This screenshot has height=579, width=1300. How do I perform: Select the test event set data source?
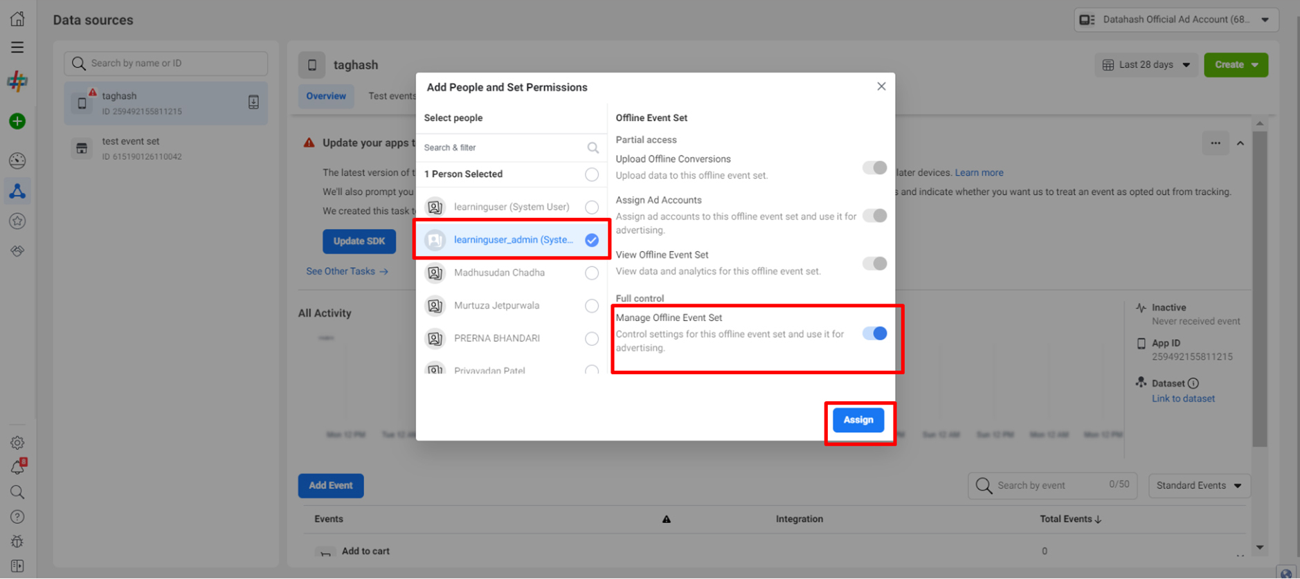pos(166,148)
